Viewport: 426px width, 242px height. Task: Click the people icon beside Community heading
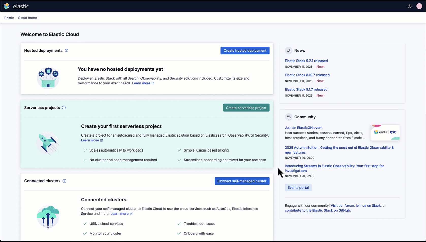point(288,117)
